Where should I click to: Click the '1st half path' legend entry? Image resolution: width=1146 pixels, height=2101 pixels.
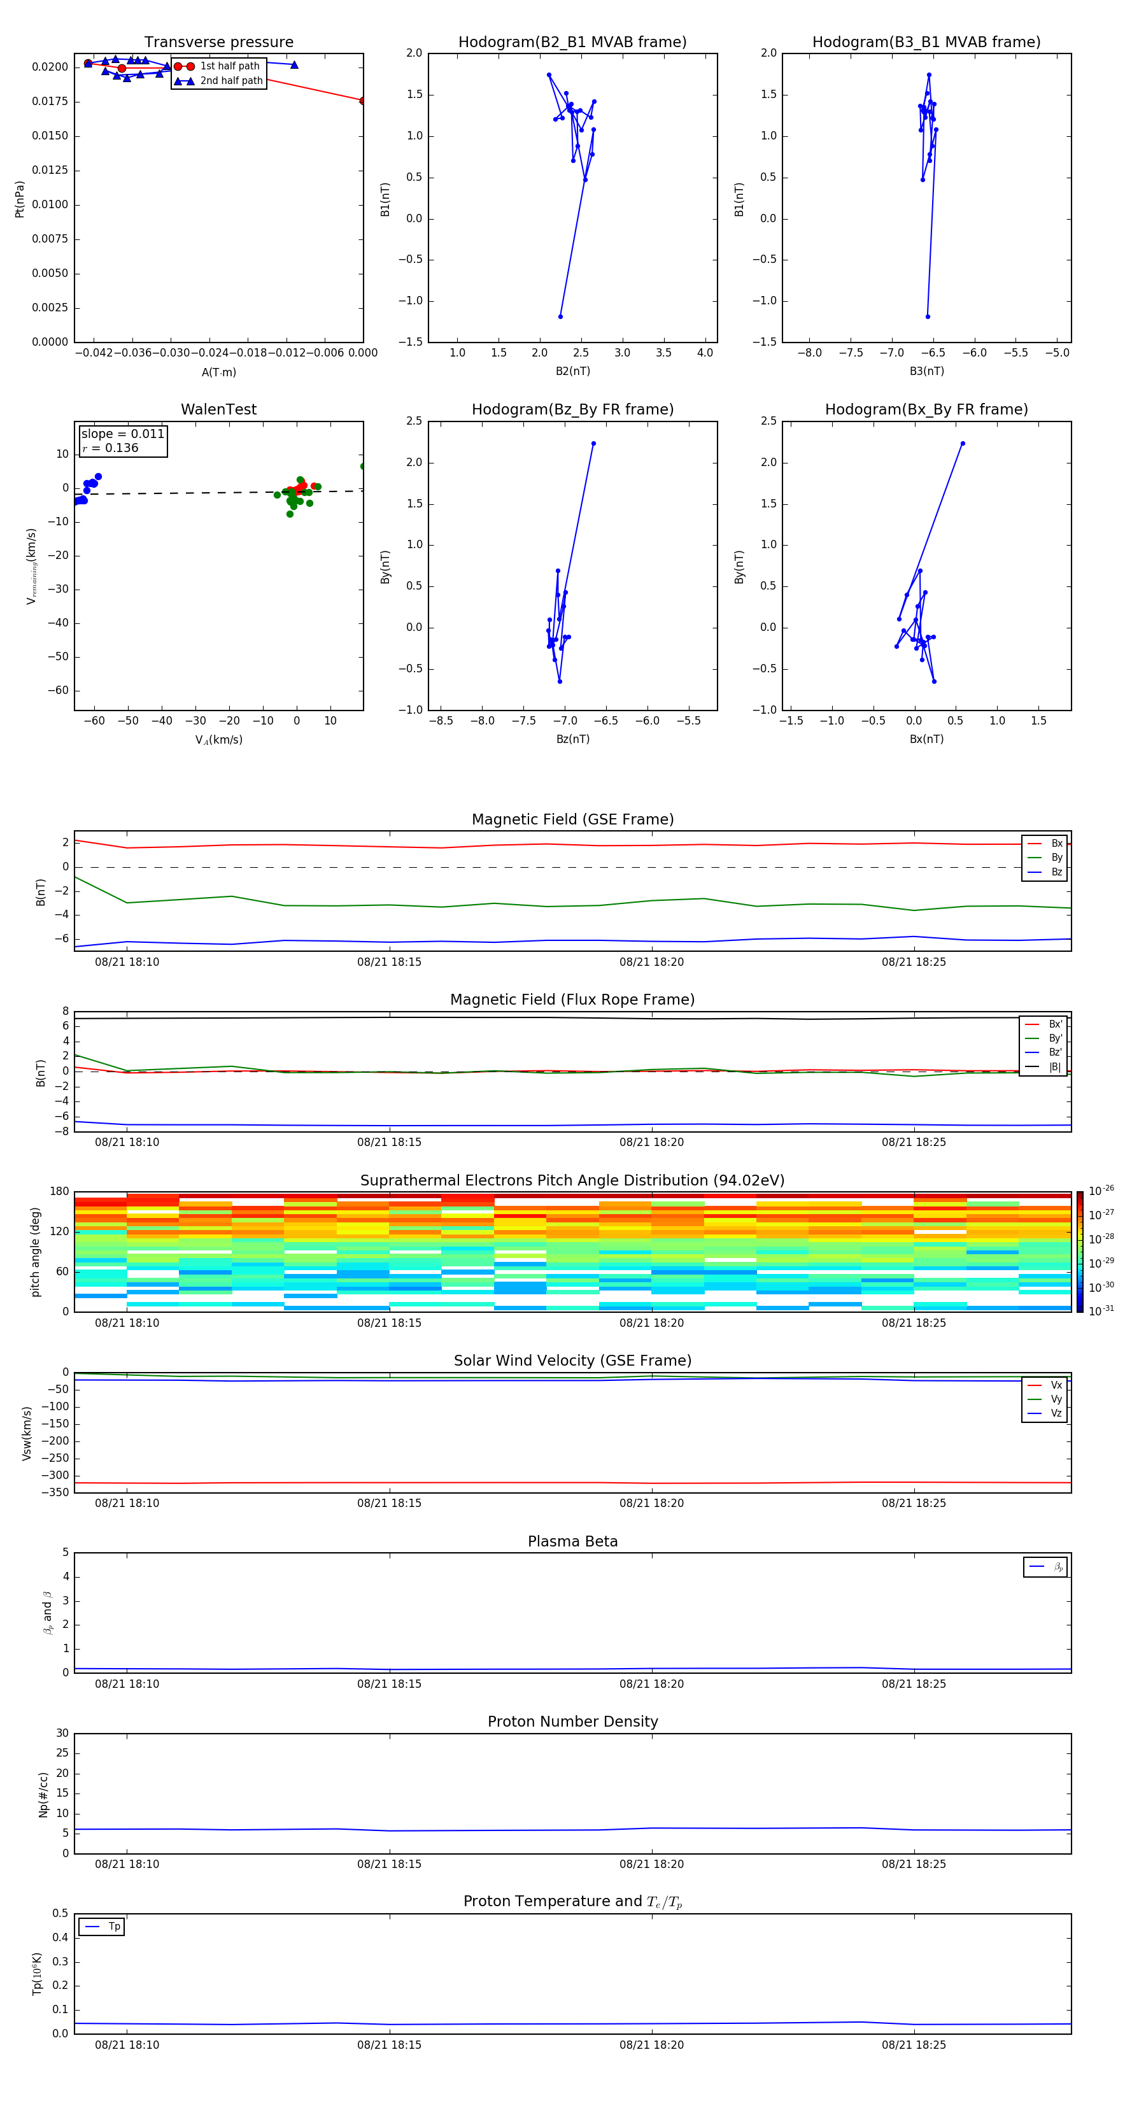coord(218,66)
